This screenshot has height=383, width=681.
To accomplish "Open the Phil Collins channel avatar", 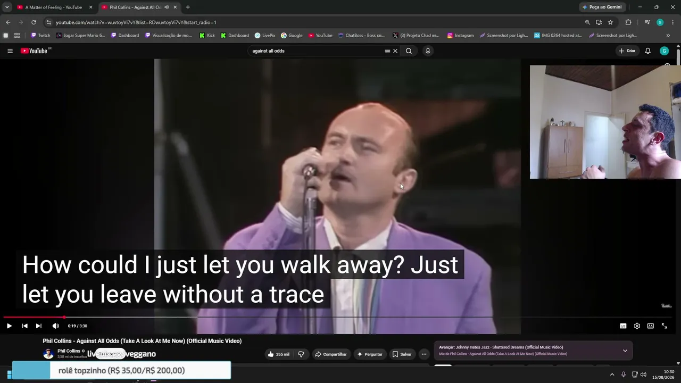I will pos(48,354).
